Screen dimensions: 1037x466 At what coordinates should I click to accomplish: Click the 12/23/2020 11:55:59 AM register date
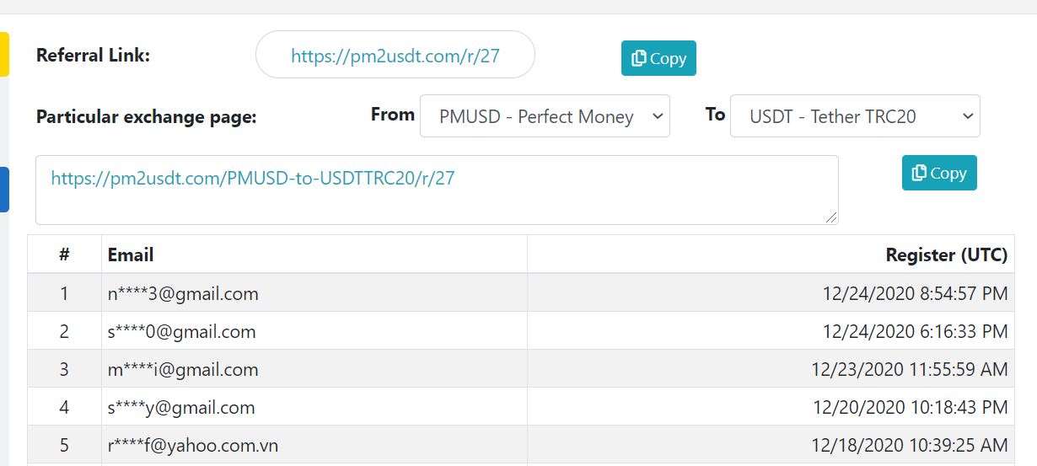pos(909,370)
